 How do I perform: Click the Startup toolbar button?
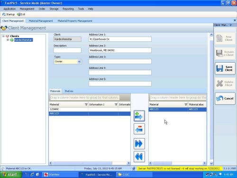tap(9, 14)
